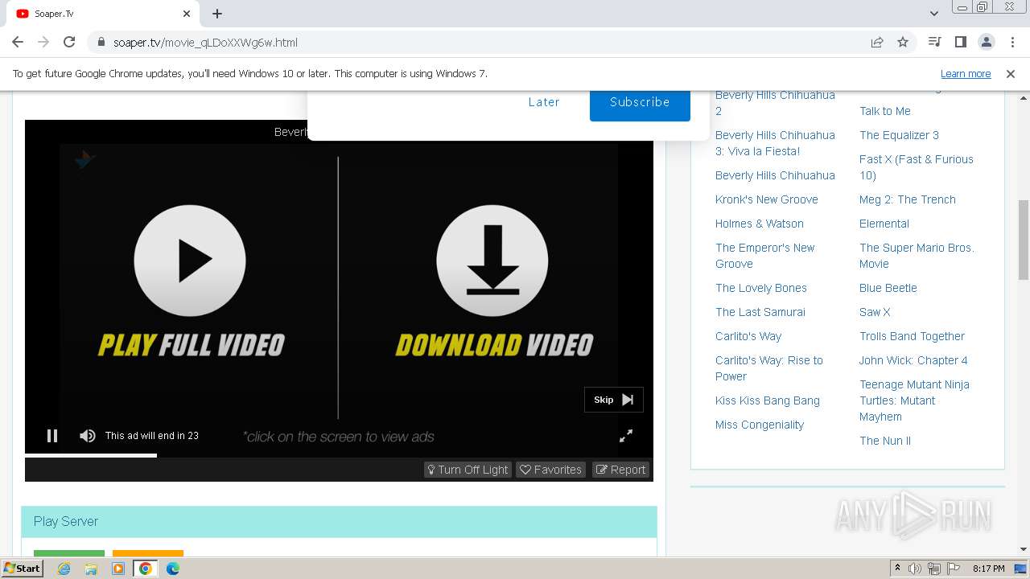Launch Internet Explorer from taskbar
The height and width of the screenshot is (579, 1030).
(64, 569)
